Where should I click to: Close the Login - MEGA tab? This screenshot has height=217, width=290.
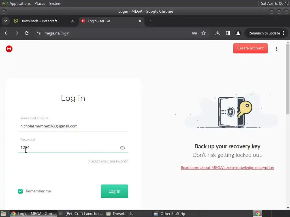(140, 21)
